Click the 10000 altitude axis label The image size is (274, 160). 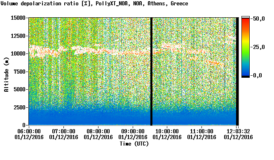[18, 53]
